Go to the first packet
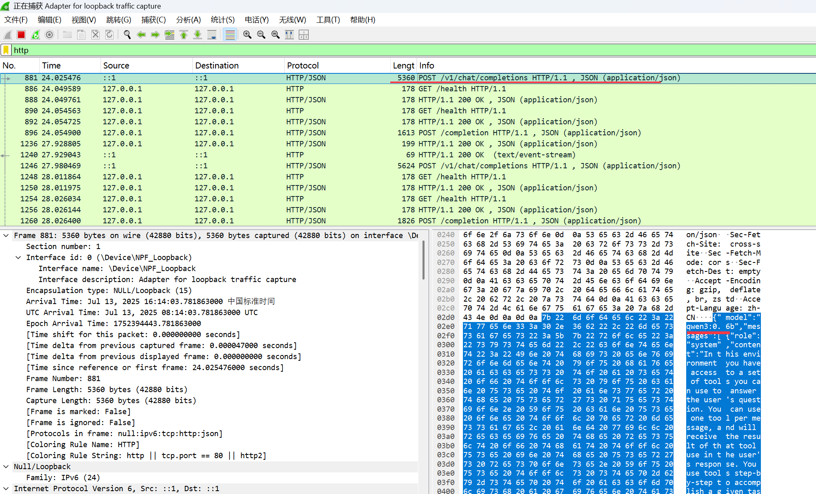Image resolution: width=816 pixels, height=494 pixels. [x=184, y=35]
